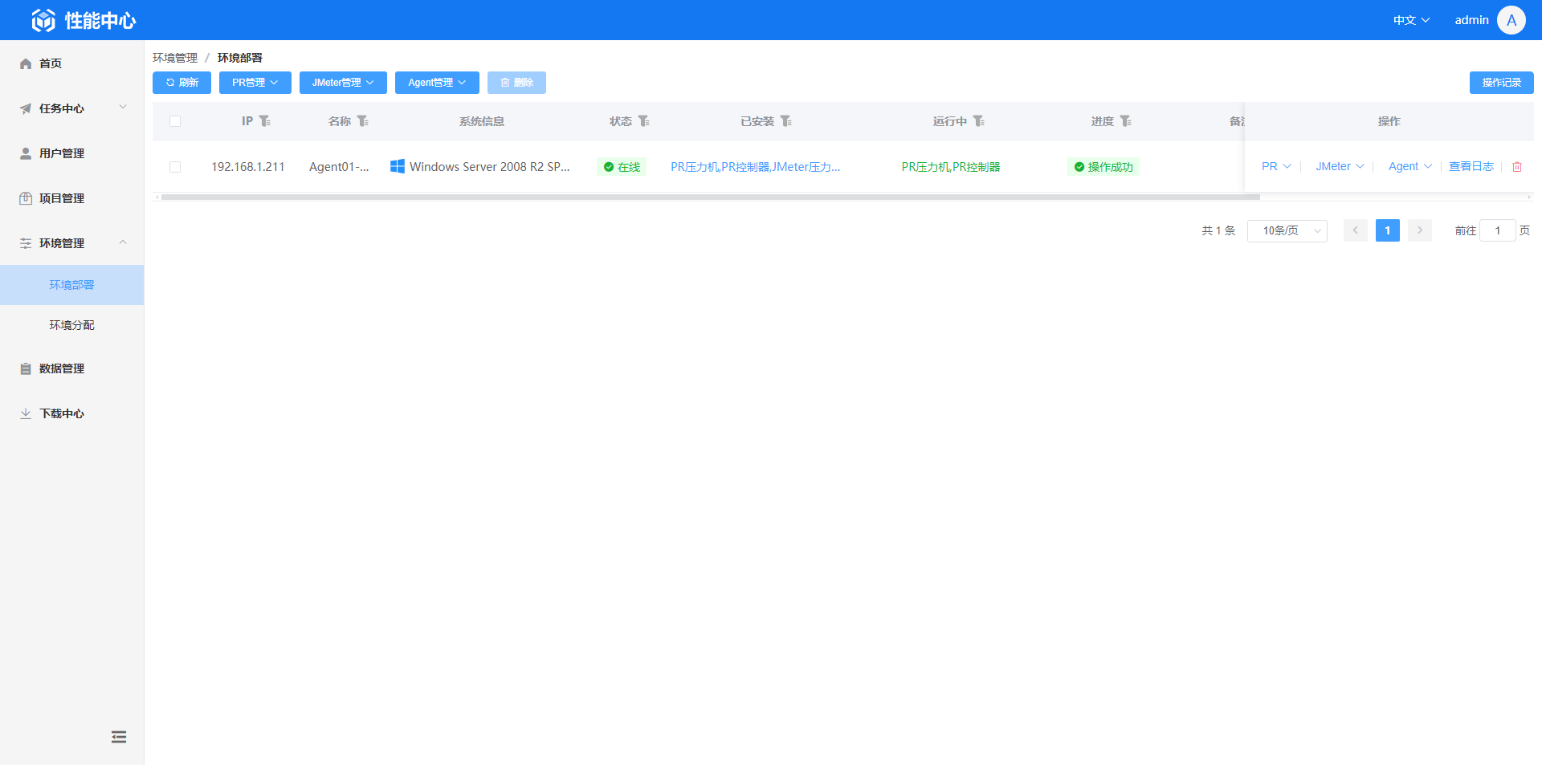Click the 状态 column filter icon

[643, 121]
